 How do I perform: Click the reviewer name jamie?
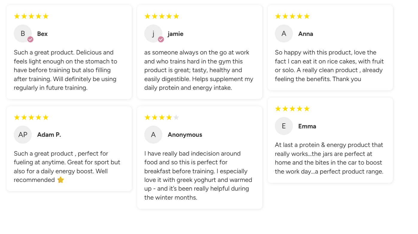[x=175, y=34]
